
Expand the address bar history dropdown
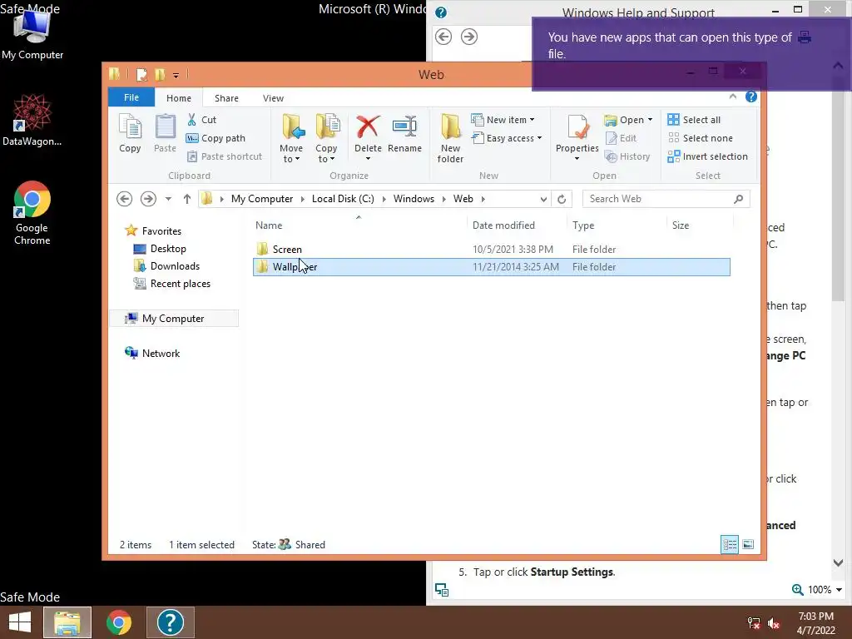543,199
